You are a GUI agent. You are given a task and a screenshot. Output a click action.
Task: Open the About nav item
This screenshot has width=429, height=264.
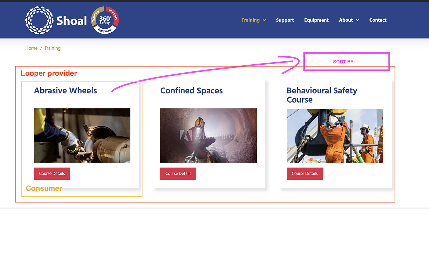346,20
